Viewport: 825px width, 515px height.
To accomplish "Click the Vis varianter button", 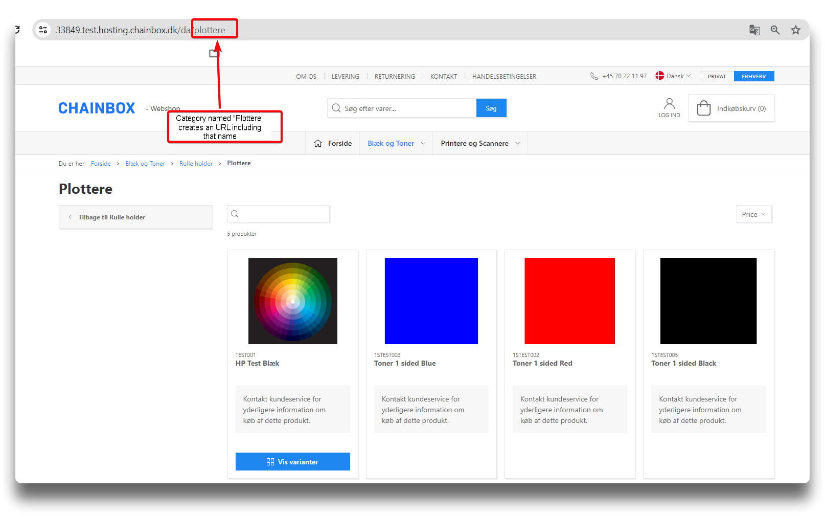I will 292,462.
